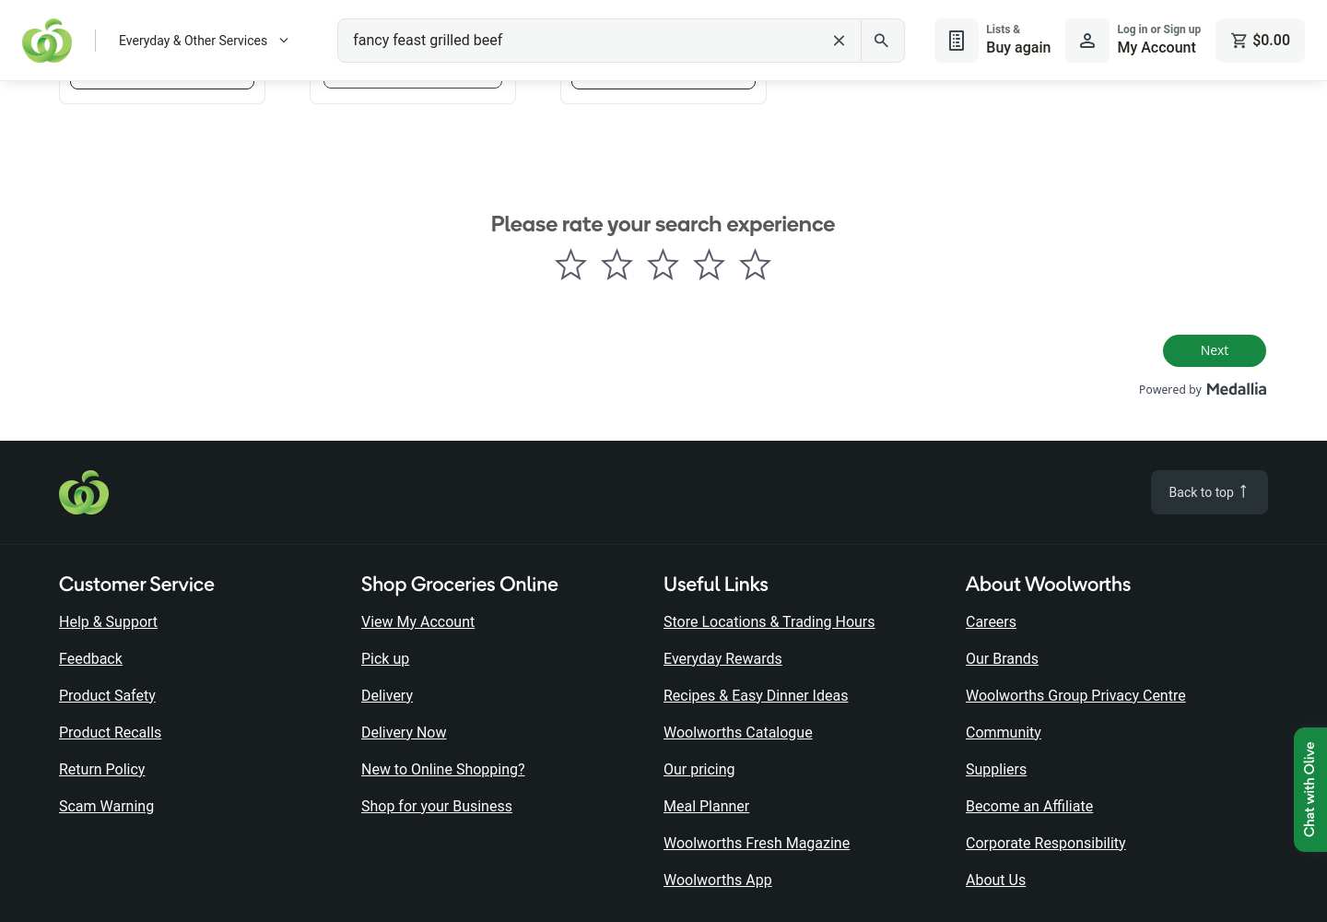Click the Back to top button

pos(1209,492)
